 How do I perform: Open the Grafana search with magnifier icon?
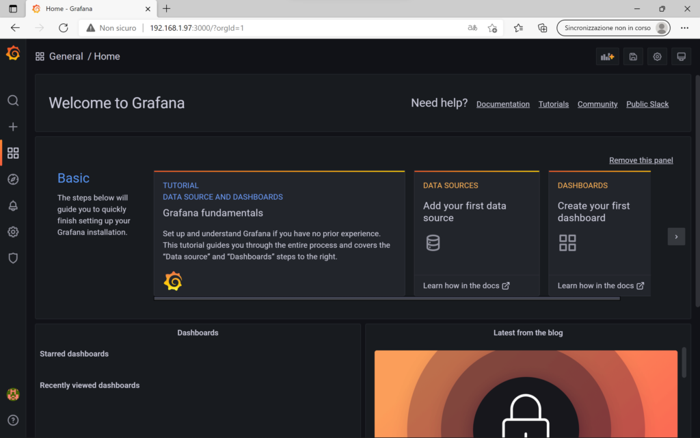point(13,101)
